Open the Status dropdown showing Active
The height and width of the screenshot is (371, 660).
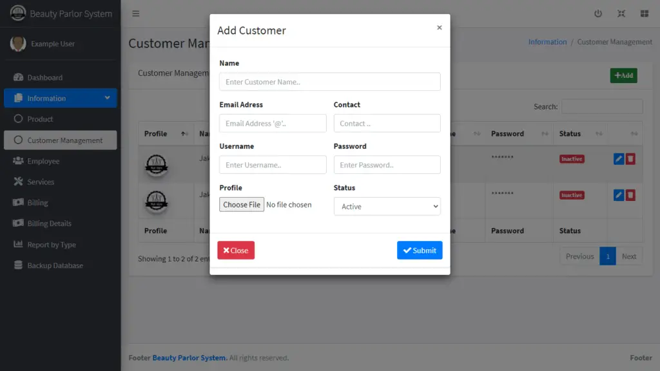(x=387, y=206)
